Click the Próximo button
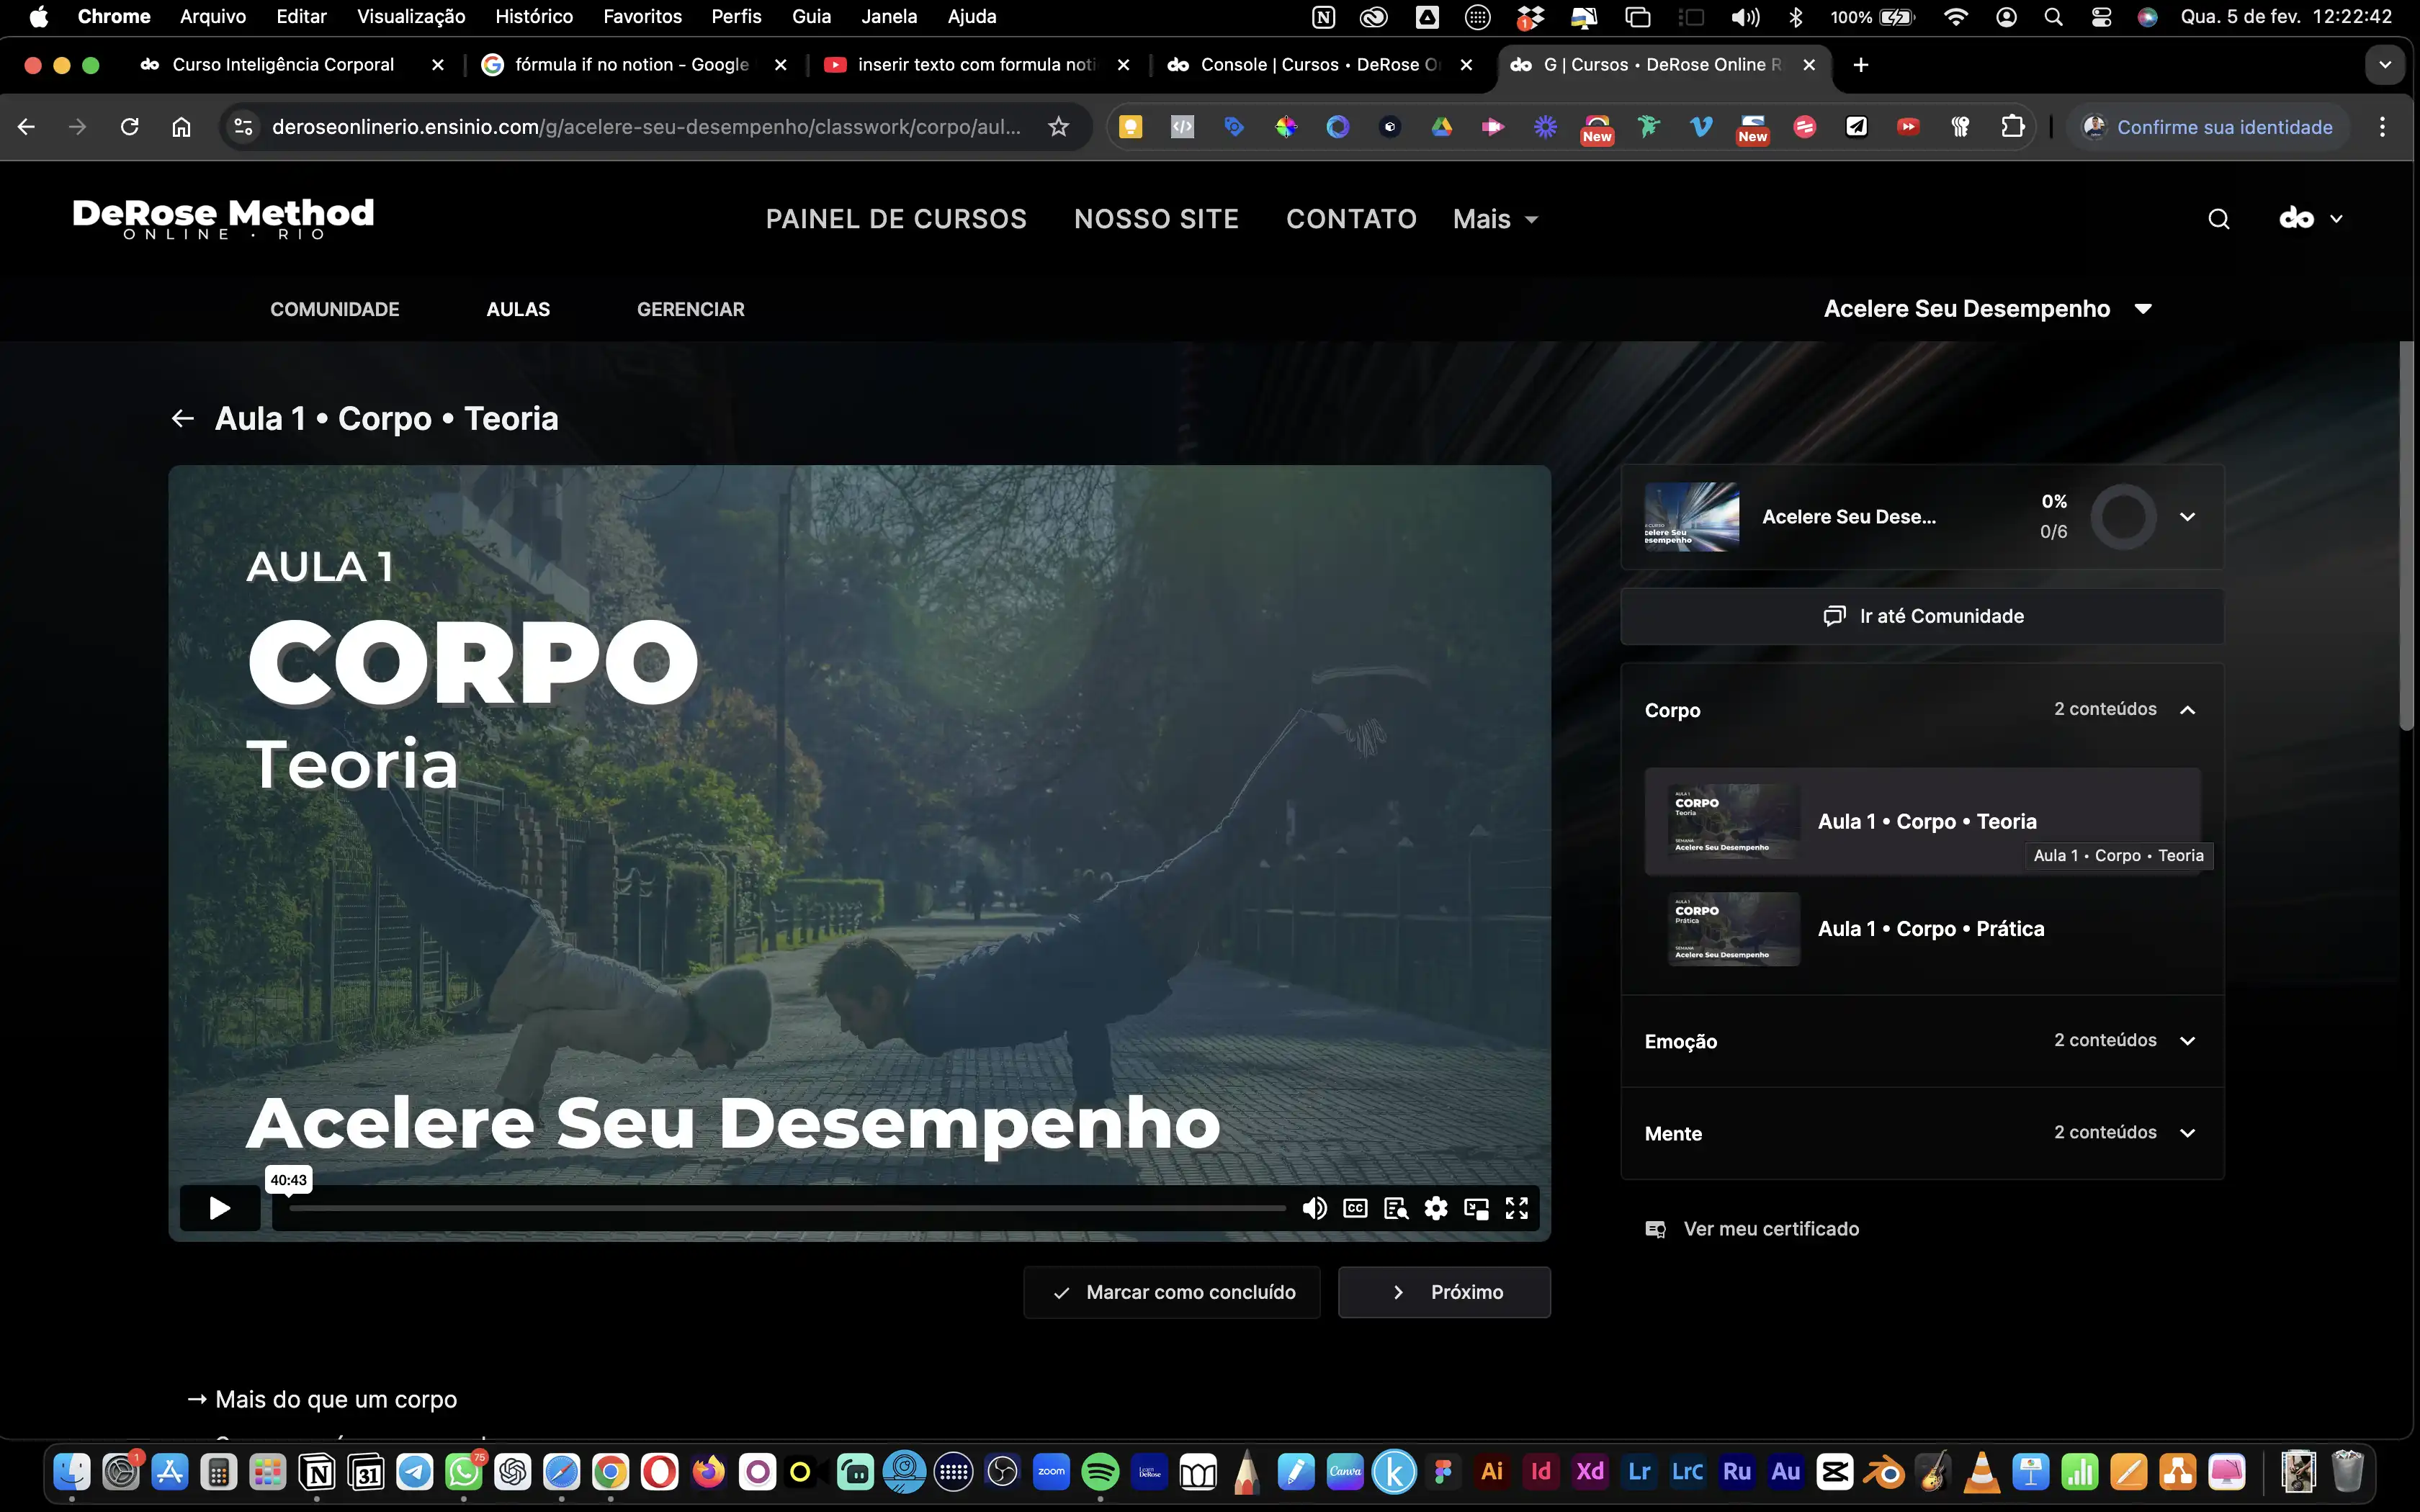Viewport: 2420px width, 1512px height. (1444, 1292)
